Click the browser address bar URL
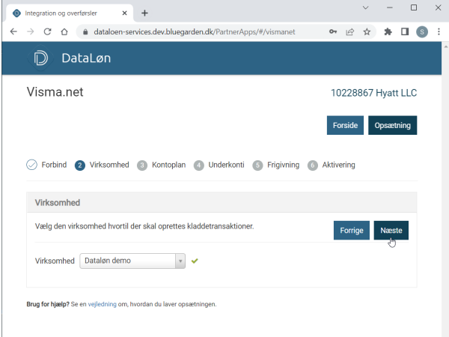This screenshot has width=449, height=337. (x=195, y=31)
